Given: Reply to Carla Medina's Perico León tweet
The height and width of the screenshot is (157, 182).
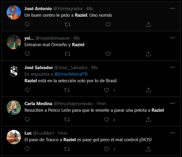Looking at the screenshot, I should click(x=27, y=119).
